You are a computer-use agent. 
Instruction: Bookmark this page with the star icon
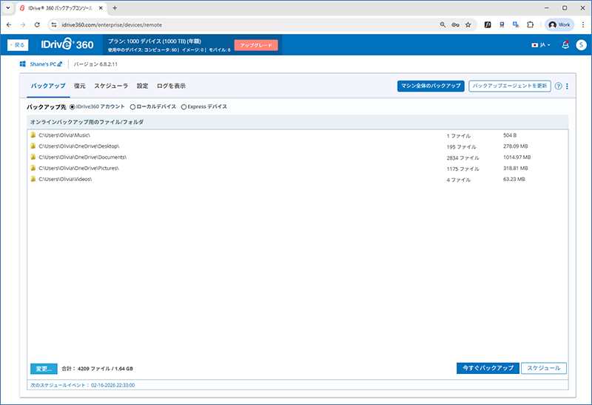point(468,24)
